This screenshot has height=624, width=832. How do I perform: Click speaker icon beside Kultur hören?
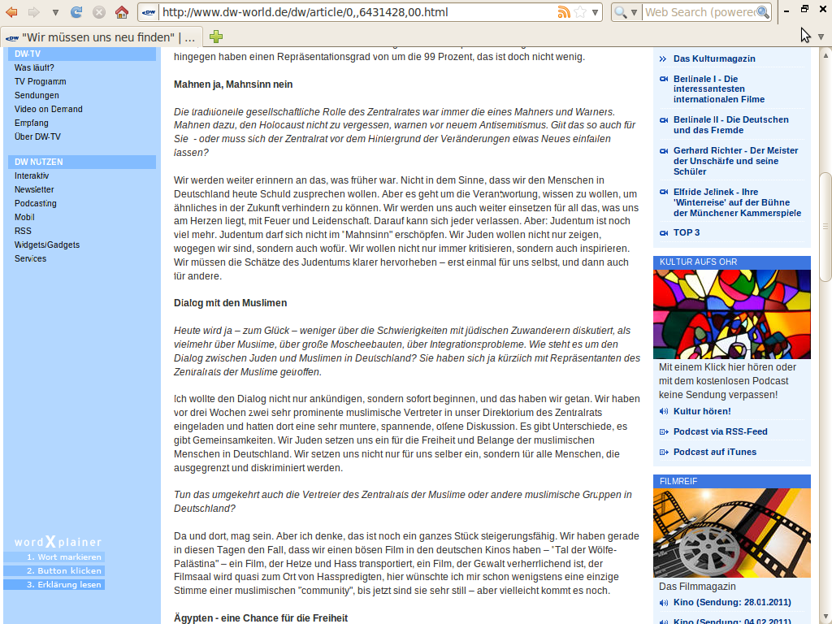[x=663, y=412]
